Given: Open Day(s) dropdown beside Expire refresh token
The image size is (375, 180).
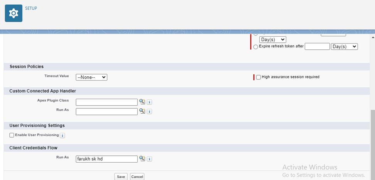Looking at the screenshot, I should click(x=344, y=47).
